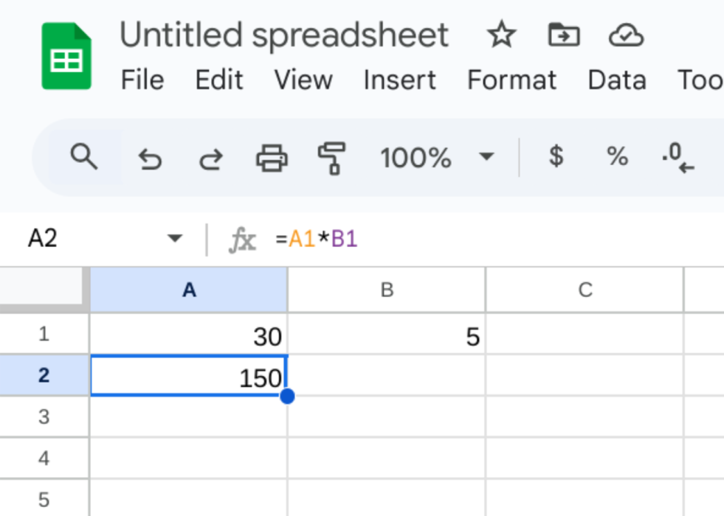Open the Move to folder icon

pyautogui.click(x=565, y=34)
